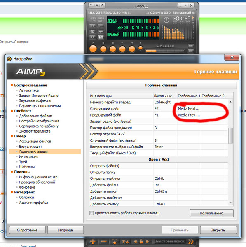Select Плеер section in settings tree
Image resolution: width=246 pixels, height=247 pixels.
pyautogui.click(x=20, y=136)
